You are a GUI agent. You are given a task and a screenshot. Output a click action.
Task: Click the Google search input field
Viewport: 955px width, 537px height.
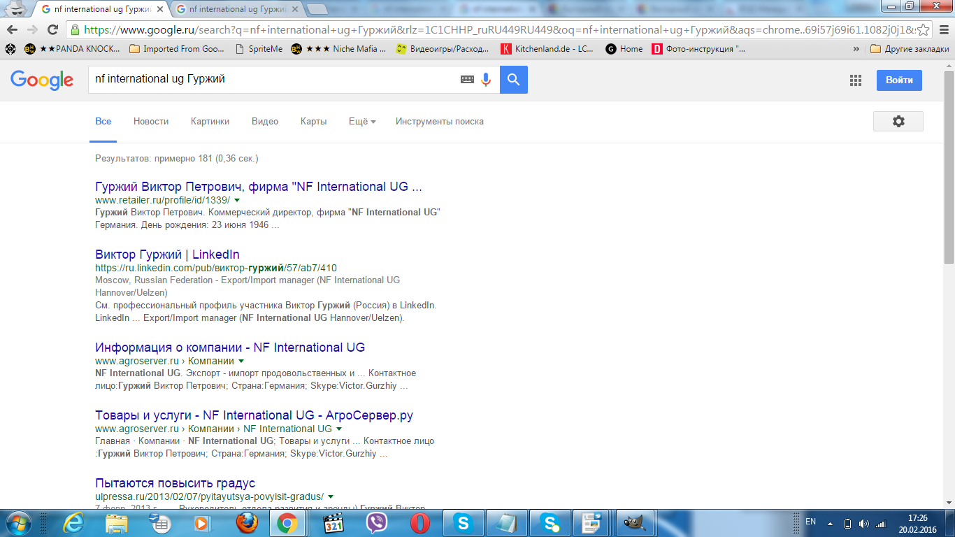(273, 80)
